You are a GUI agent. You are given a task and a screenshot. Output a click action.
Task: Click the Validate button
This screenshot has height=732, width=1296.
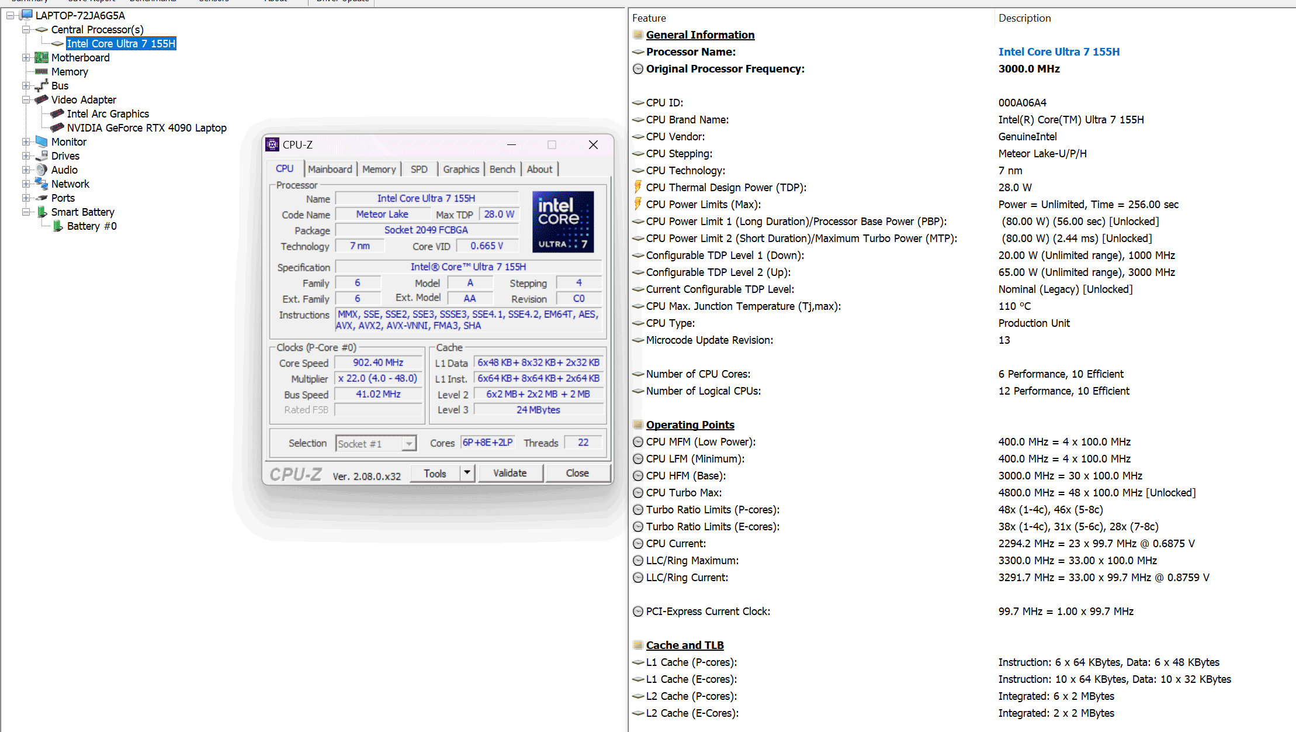point(510,473)
